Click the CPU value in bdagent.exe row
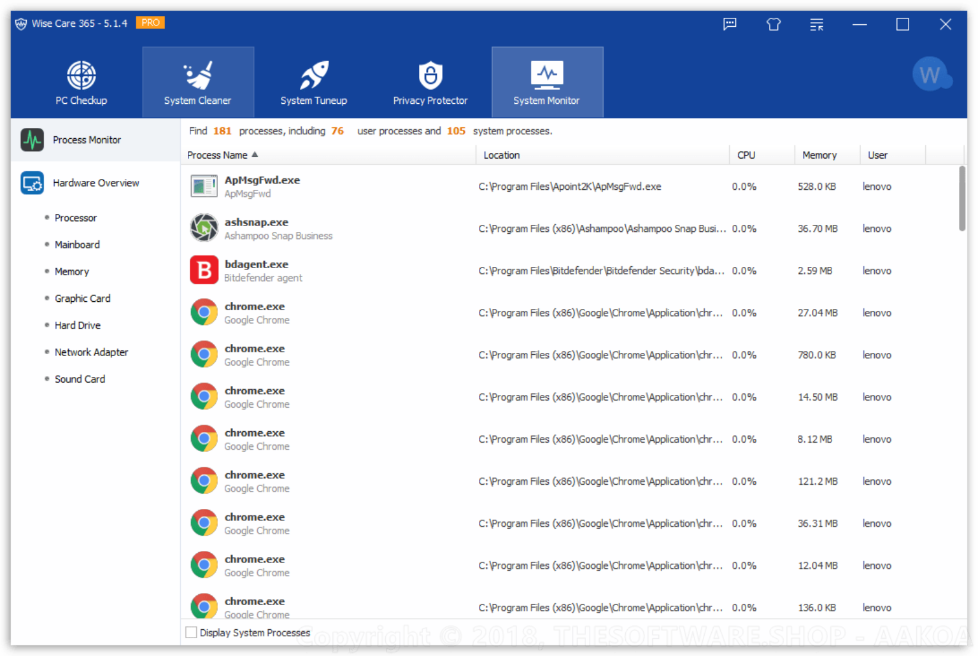This screenshot has height=656, width=978. (x=744, y=271)
